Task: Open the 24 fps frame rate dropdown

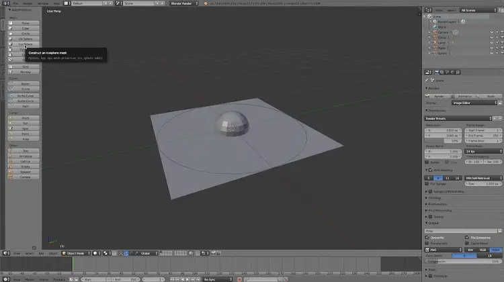Action: pyautogui.click(x=483, y=151)
